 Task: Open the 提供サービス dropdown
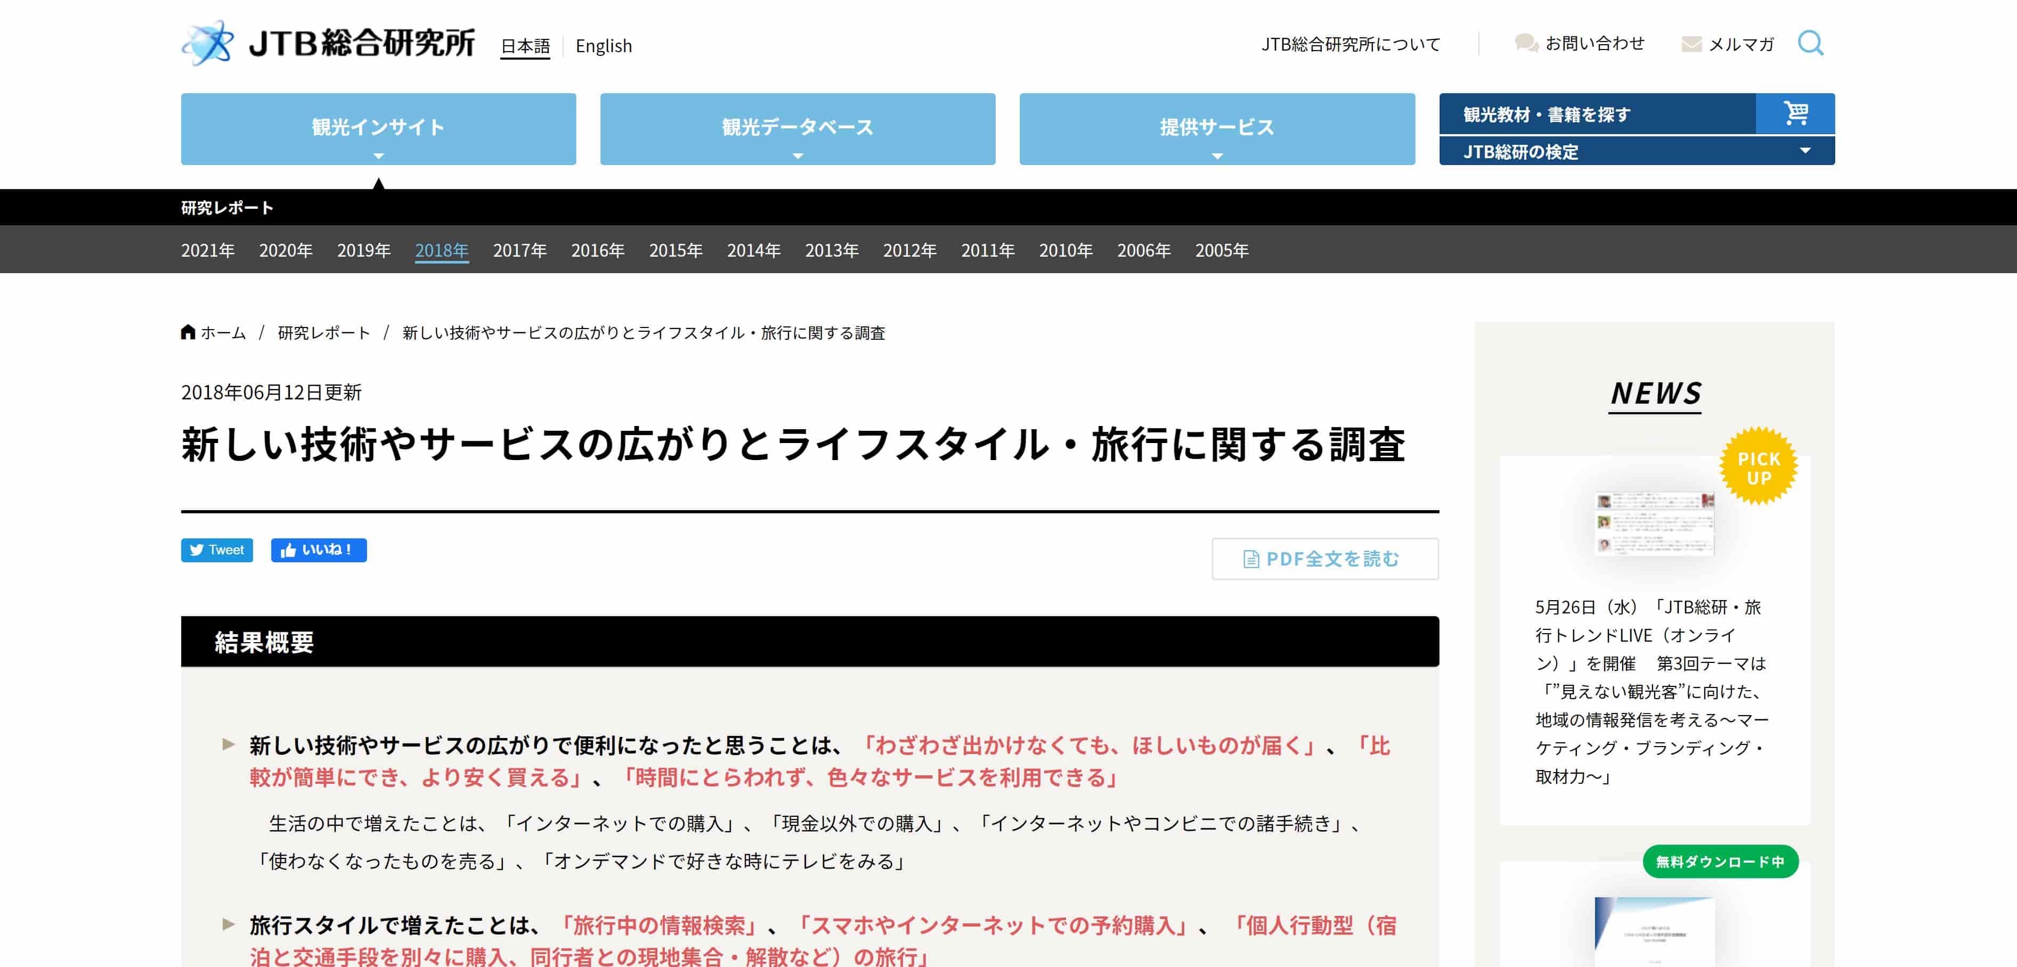pyautogui.click(x=1217, y=128)
